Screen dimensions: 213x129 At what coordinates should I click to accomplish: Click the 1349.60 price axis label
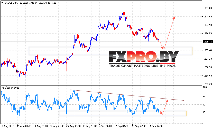click(207, 17)
